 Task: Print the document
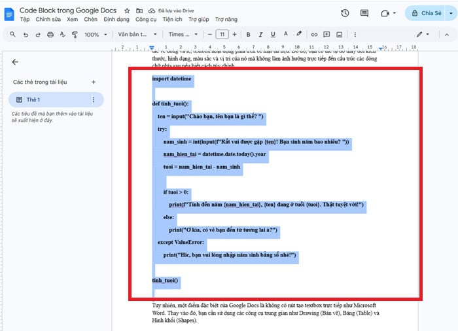click(x=50, y=35)
